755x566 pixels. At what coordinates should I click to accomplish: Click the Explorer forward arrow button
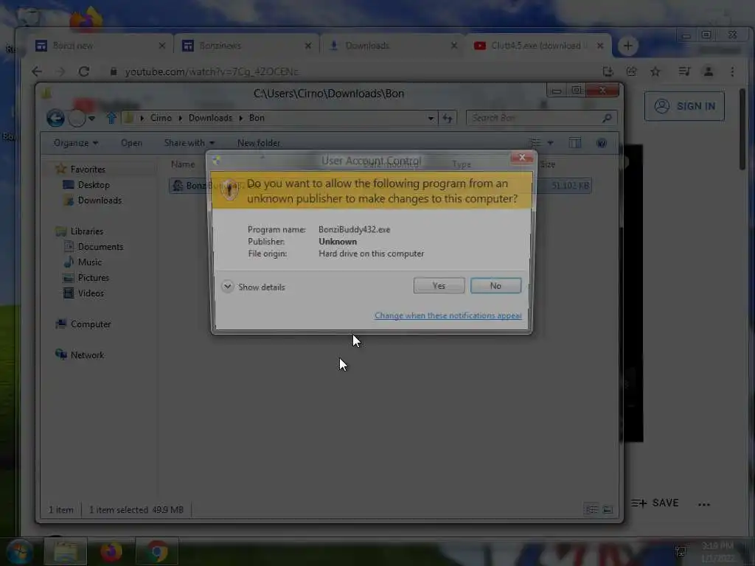pyautogui.click(x=77, y=118)
